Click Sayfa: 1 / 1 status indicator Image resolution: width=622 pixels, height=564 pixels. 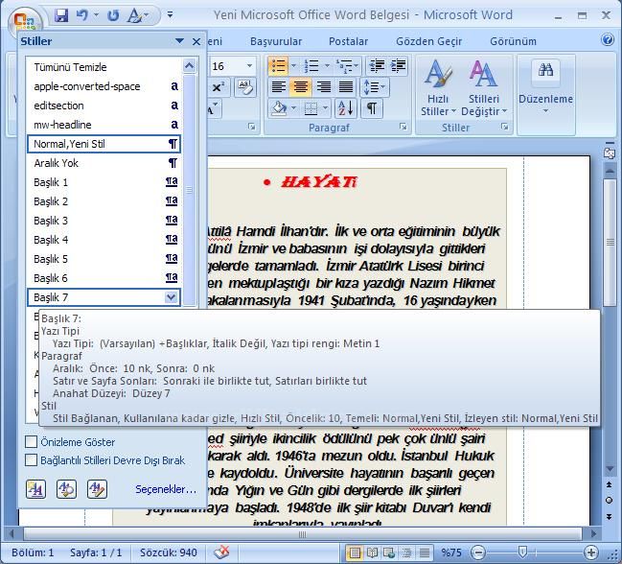(96, 552)
